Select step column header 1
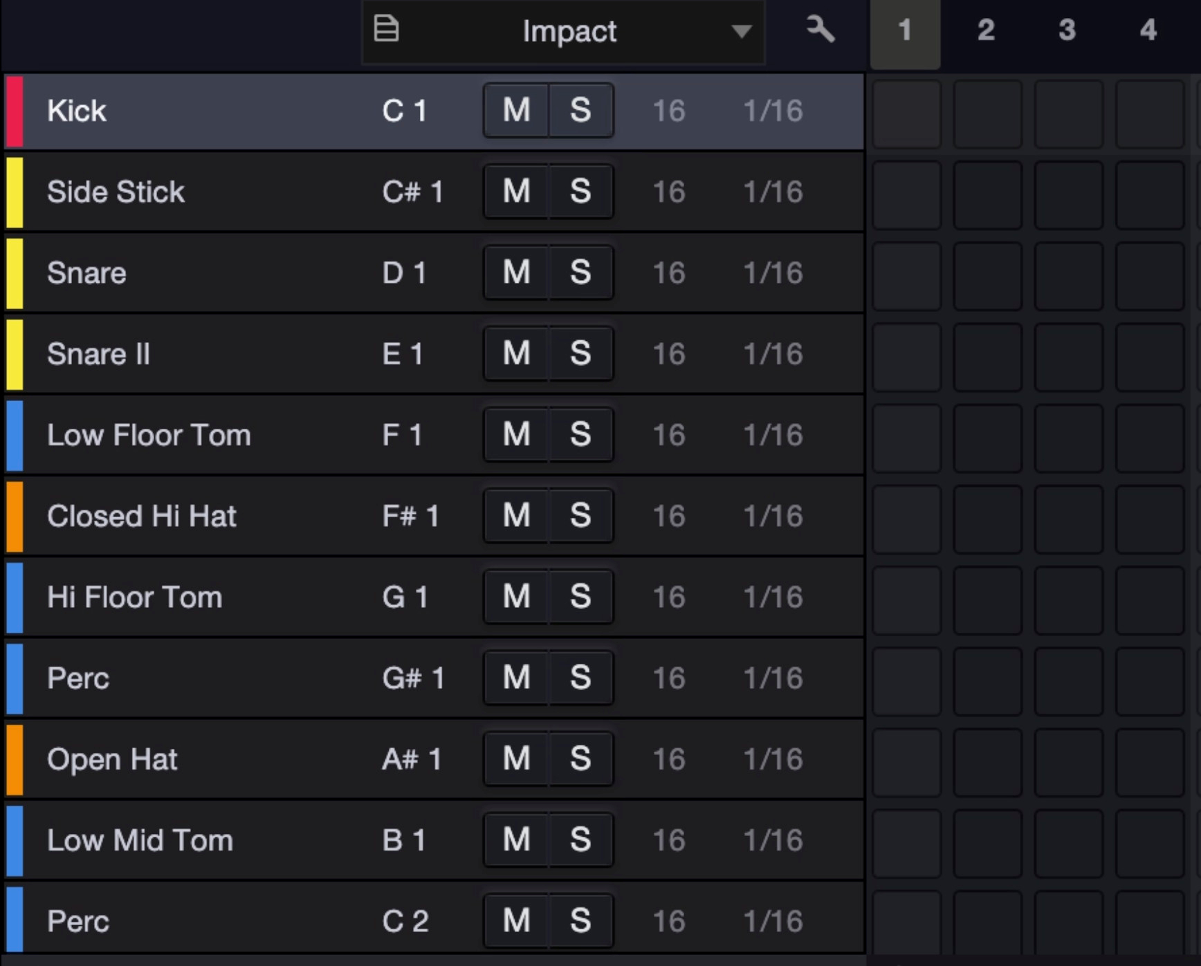 click(x=905, y=31)
